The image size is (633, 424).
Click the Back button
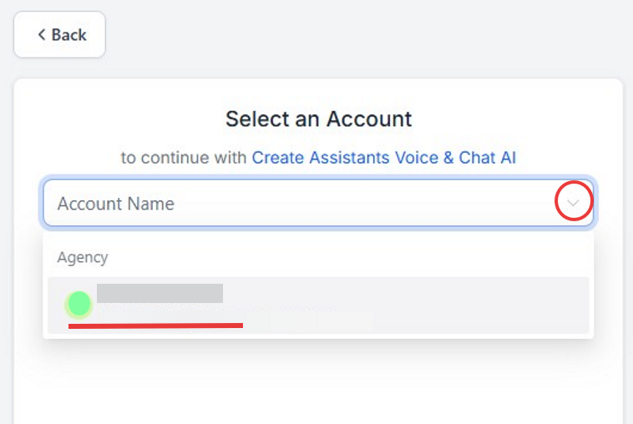coord(60,35)
